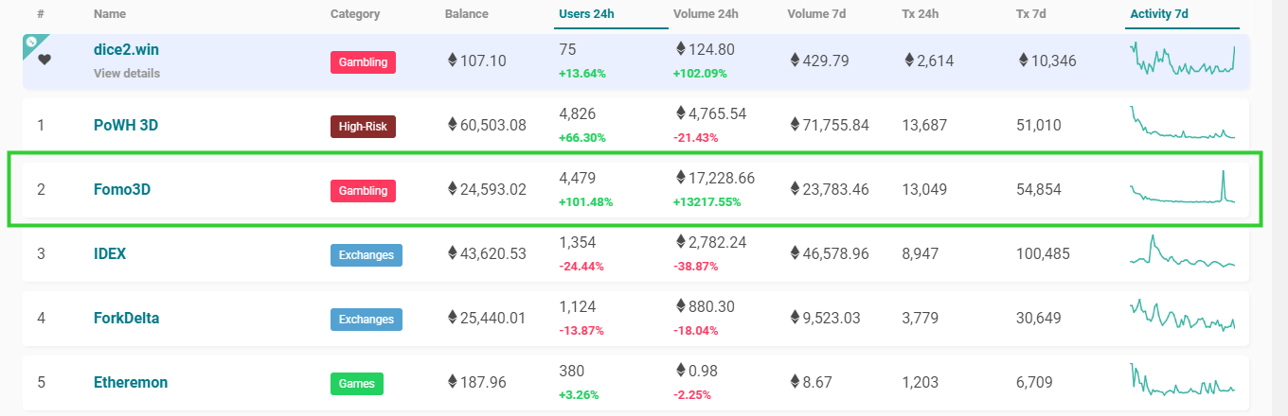This screenshot has height=416, width=1288.
Task: Click the green Games tag for Etheremon
Action: (x=357, y=384)
